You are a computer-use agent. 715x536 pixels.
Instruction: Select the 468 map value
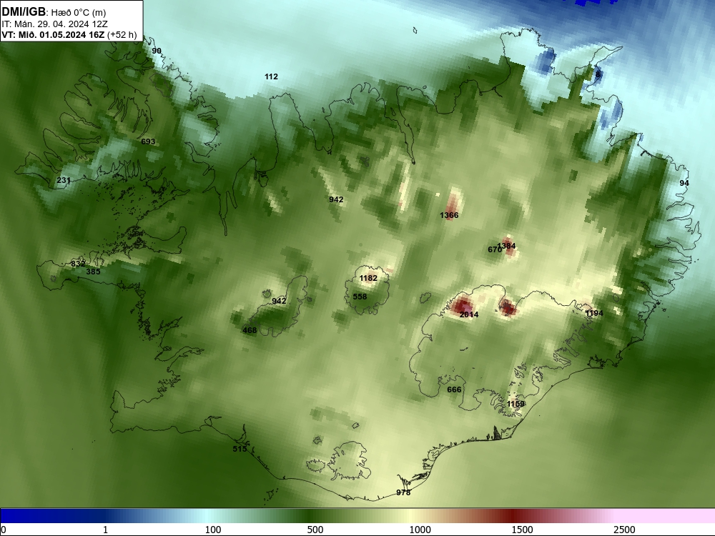250,330
